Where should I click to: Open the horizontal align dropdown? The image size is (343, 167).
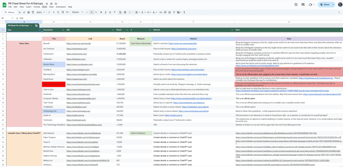coord(137,12)
